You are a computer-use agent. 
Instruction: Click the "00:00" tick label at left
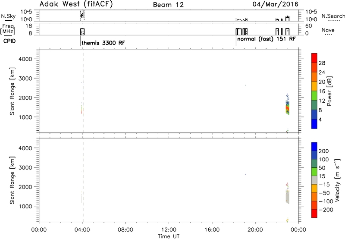[39, 230]
